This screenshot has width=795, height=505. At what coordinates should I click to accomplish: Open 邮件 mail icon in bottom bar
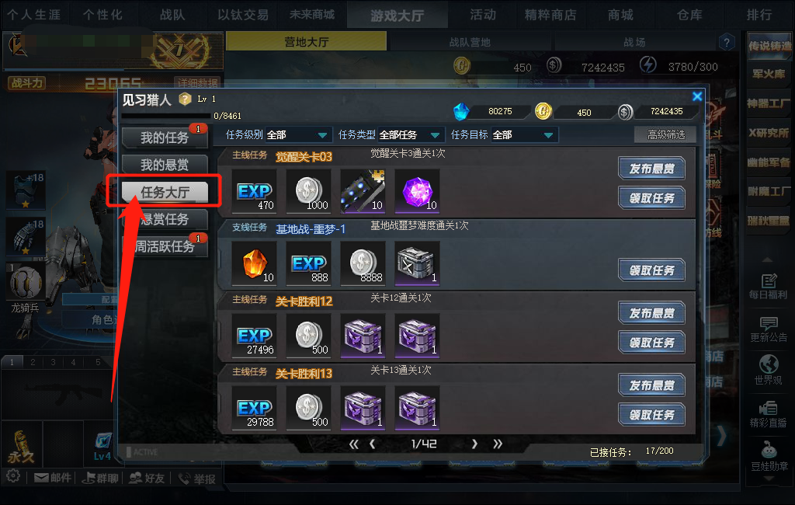click(x=52, y=478)
